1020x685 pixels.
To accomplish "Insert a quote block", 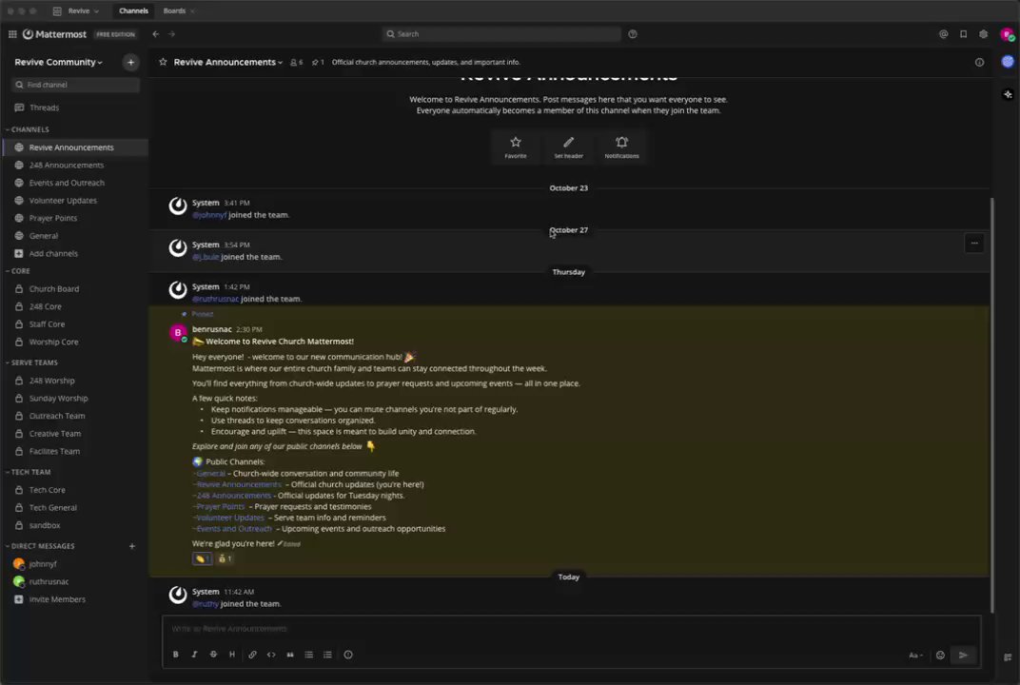I will tap(290, 655).
